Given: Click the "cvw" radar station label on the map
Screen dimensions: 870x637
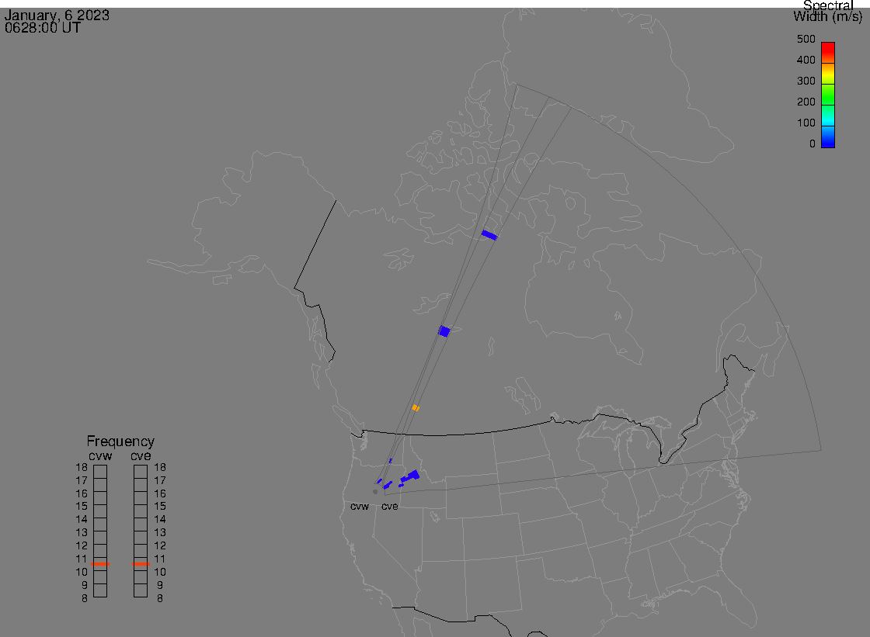Looking at the screenshot, I should coord(360,507).
